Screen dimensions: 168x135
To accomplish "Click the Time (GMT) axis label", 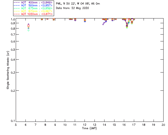I will click(89, 128).
